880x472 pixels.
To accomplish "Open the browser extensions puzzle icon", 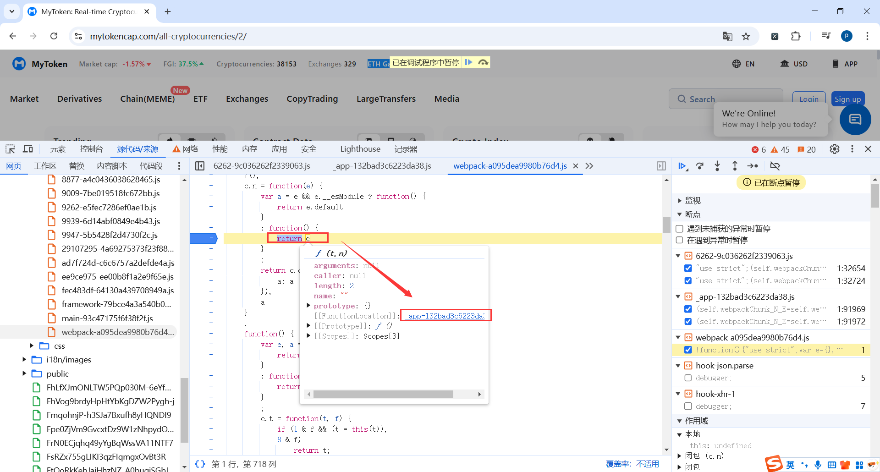I will click(x=796, y=36).
